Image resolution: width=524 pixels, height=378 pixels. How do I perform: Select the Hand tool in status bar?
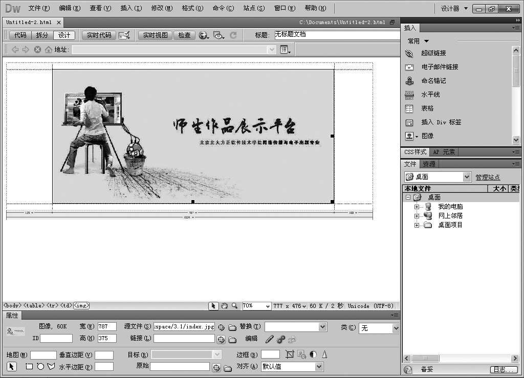(x=224, y=306)
